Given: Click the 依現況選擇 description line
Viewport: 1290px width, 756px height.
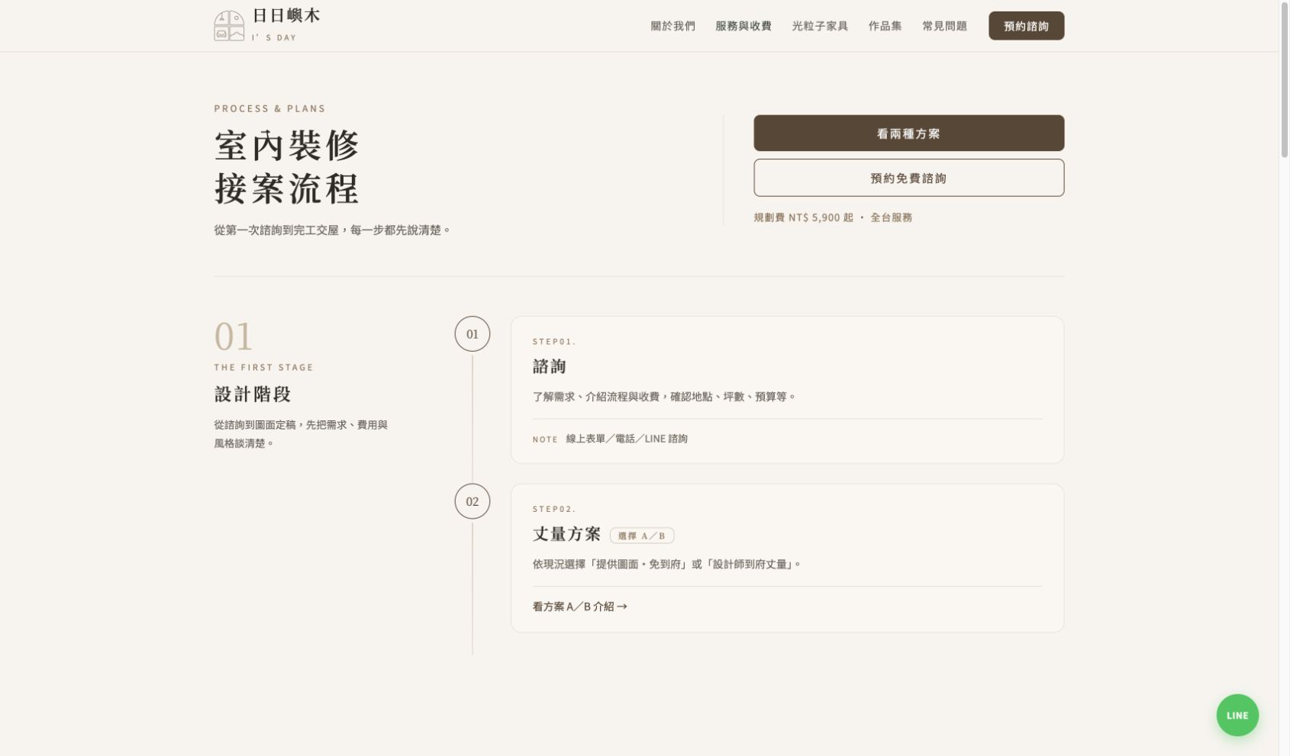Looking at the screenshot, I should click(x=666, y=565).
